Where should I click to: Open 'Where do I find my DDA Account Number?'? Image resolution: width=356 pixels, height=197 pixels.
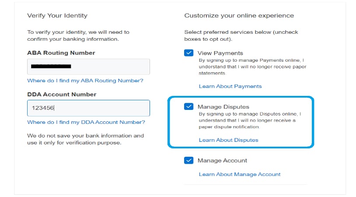click(x=86, y=122)
